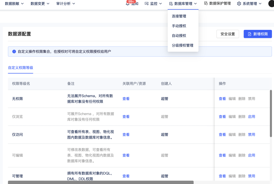Disable the 仅访问 permission level

pos(251,134)
